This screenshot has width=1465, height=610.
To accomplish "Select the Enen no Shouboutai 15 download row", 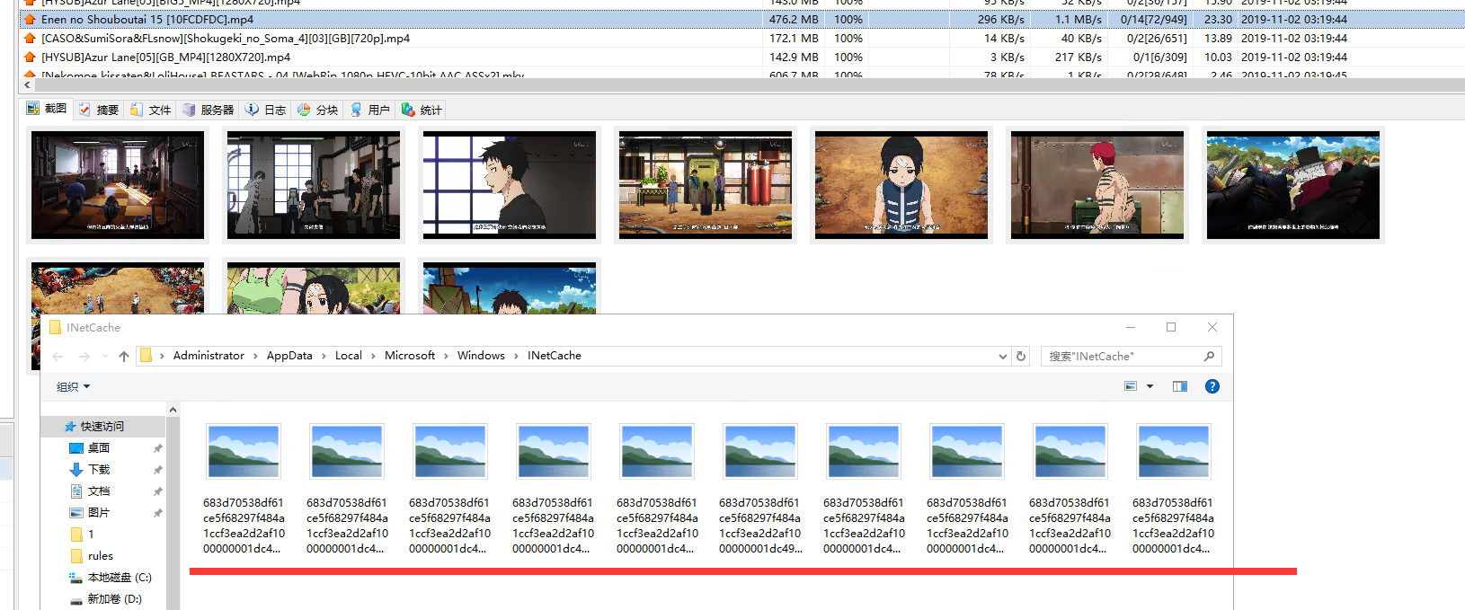I will 741,19.
